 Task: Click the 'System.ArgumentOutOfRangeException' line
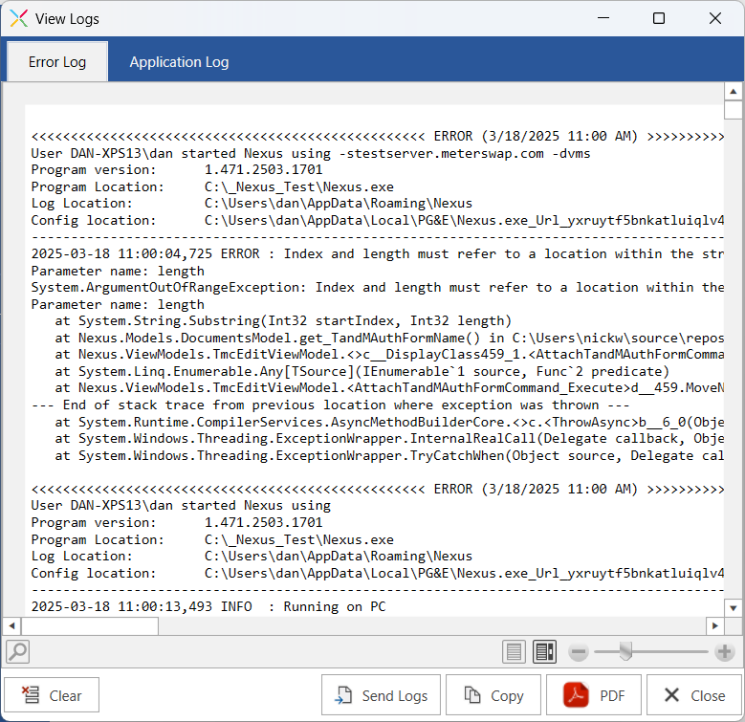tap(377, 288)
